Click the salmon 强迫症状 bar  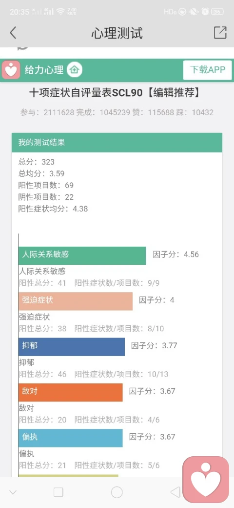(75, 301)
